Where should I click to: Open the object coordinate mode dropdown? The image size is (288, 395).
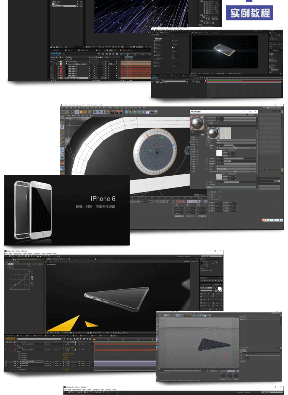179,216
